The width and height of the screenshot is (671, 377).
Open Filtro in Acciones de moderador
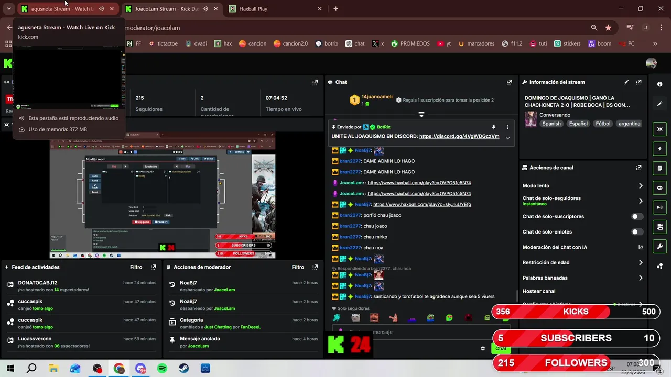pos(298,267)
